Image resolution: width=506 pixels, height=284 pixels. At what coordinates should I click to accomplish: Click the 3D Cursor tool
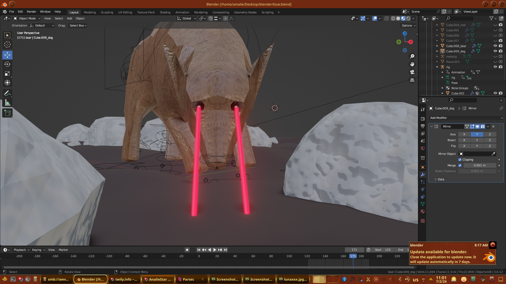[x=7, y=44]
